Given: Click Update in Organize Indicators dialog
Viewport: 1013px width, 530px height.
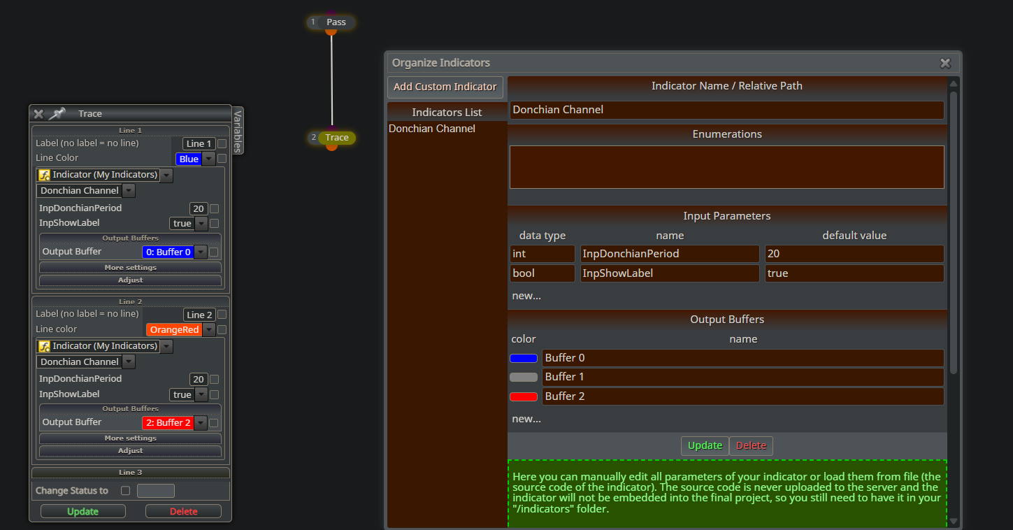Looking at the screenshot, I should (x=705, y=445).
